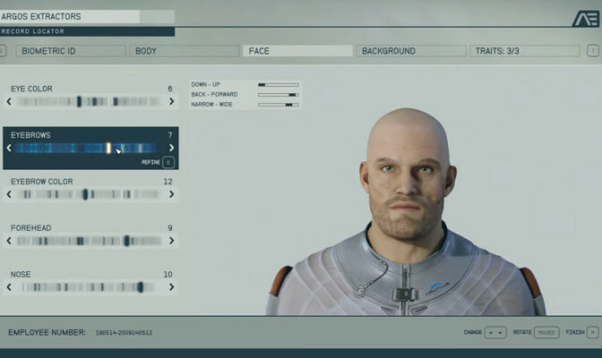Click the Eye Color left arrow
The image size is (602, 358).
click(x=9, y=101)
